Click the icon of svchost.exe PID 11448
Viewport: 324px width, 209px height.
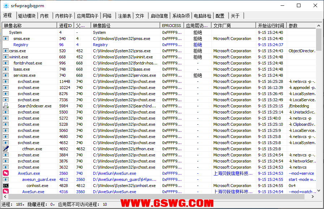6,81
